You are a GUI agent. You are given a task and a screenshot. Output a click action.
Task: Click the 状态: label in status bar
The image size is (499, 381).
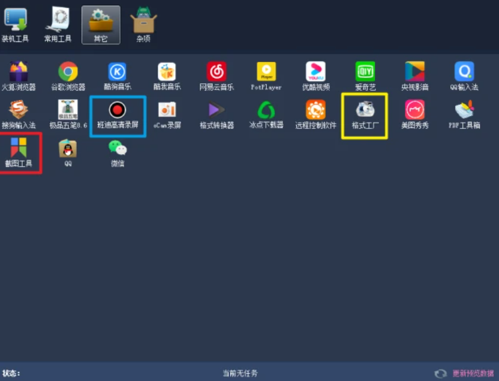[11, 373]
